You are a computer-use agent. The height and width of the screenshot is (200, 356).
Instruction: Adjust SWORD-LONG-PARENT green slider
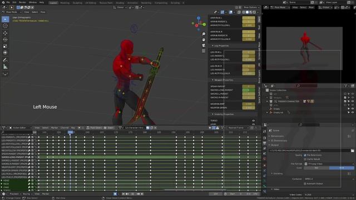[249, 90]
